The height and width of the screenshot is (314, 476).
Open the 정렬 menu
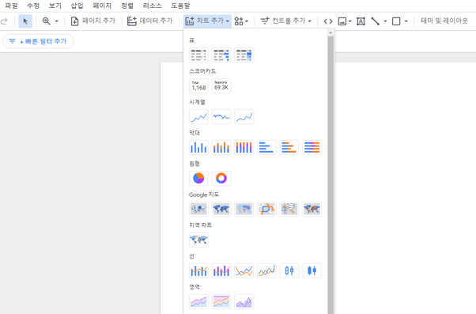(x=127, y=6)
